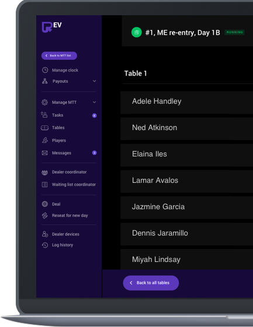Open the Payouts menu item
The image size is (253, 327).
[x=60, y=81]
